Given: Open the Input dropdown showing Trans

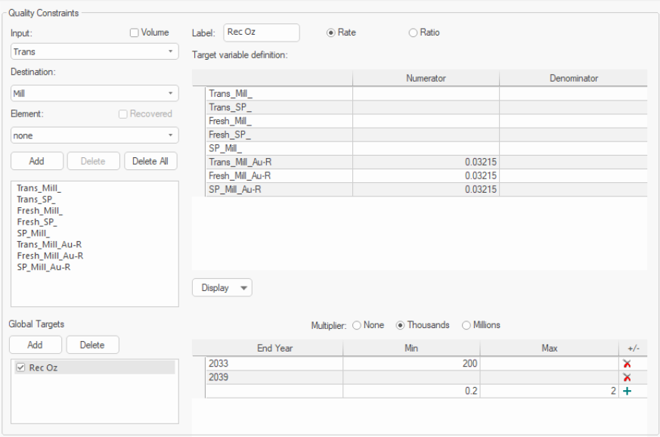Looking at the screenshot, I should (95, 51).
